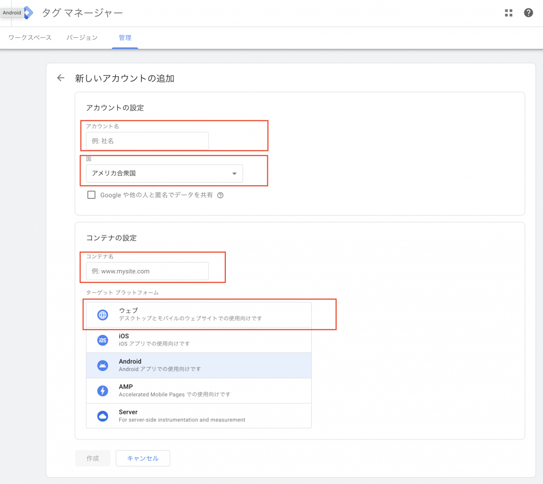543x484 pixels.
Task: Select AMP as target platform
Action: [199, 391]
